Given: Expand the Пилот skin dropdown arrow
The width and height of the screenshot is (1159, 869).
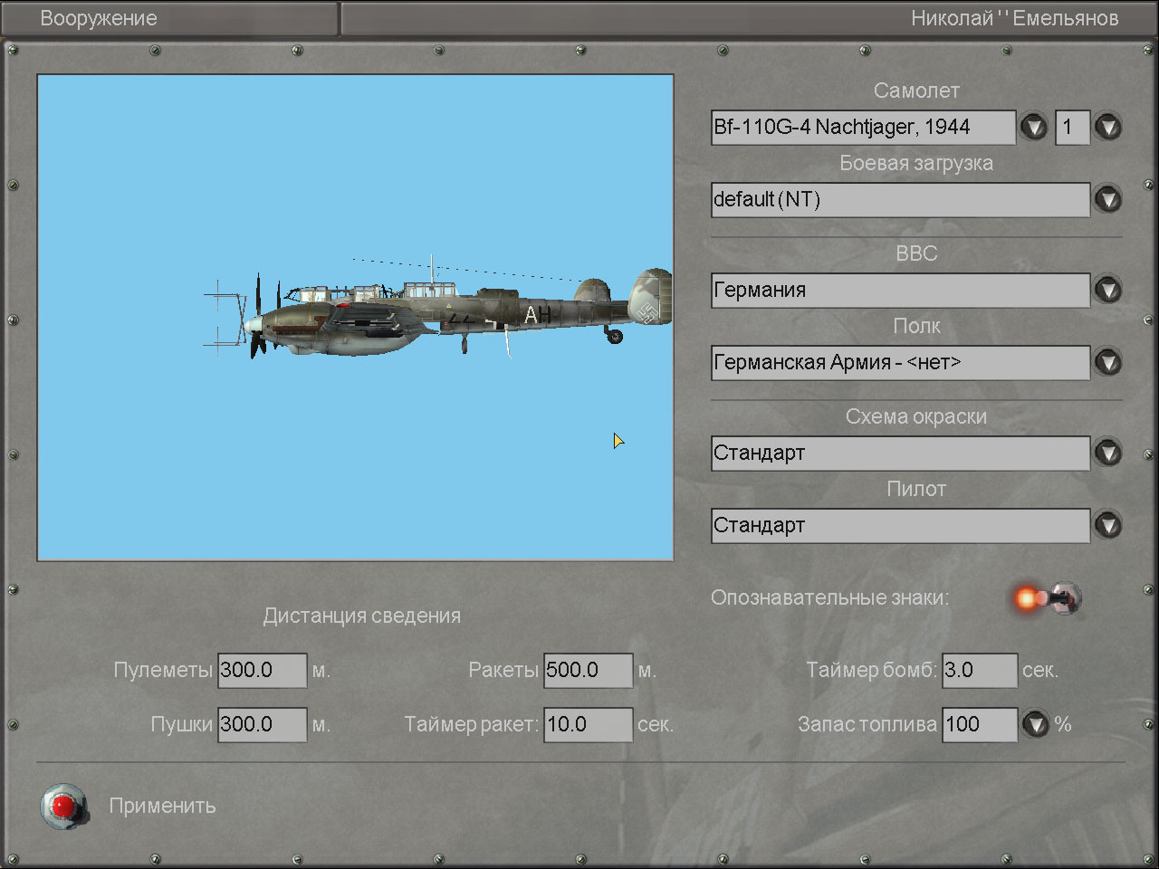Looking at the screenshot, I should pyautogui.click(x=1107, y=525).
